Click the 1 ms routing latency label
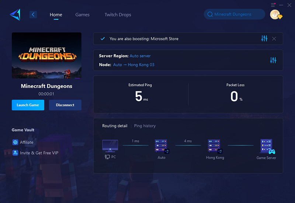 [x=135, y=141]
